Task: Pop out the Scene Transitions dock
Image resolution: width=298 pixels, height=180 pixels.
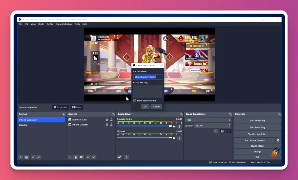Action: pos(230,114)
